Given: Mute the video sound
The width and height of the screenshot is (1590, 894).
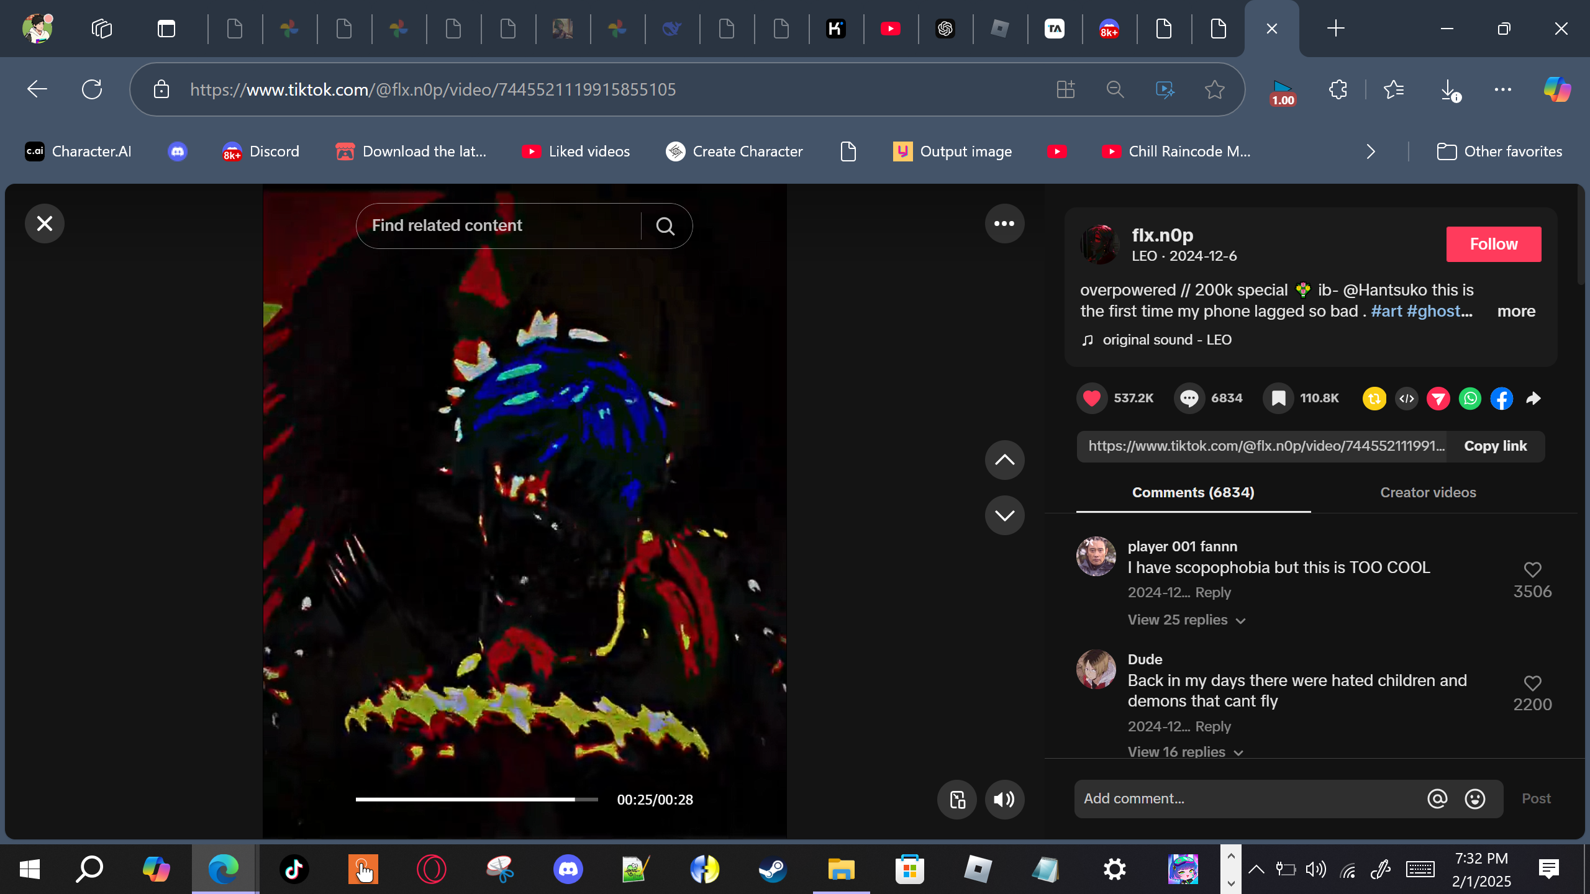Looking at the screenshot, I should (1004, 799).
